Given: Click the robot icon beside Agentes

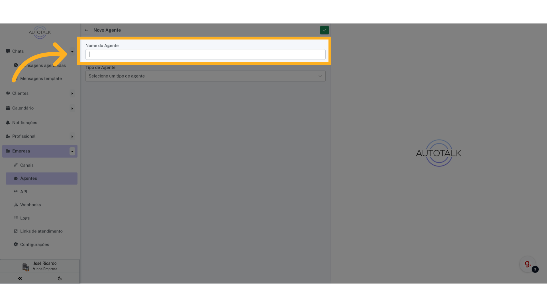Looking at the screenshot, I should click(16, 178).
